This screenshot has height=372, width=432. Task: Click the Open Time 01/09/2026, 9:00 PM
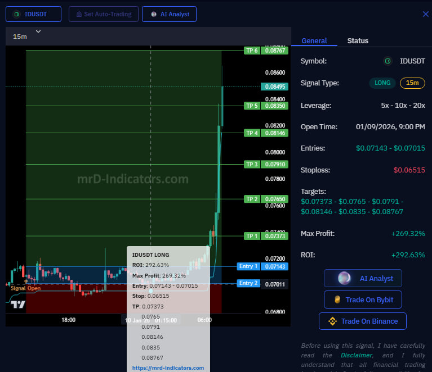[x=390, y=127]
